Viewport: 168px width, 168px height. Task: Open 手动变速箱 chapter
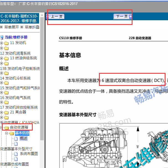coord(20,123)
